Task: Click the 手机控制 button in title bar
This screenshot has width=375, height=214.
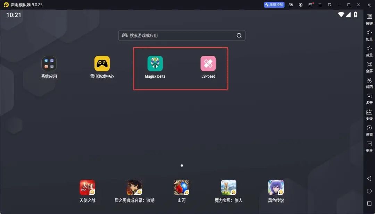Action: point(274,5)
